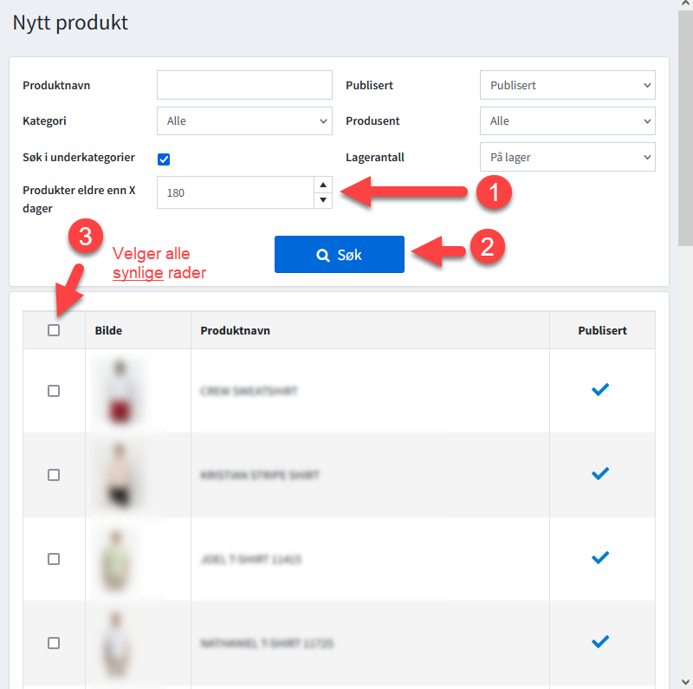Image resolution: width=693 pixels, height=689 pixels.
Task: Click the Publisert checkmark for Crew Sweatshirt
Action: tap(599, 390)
